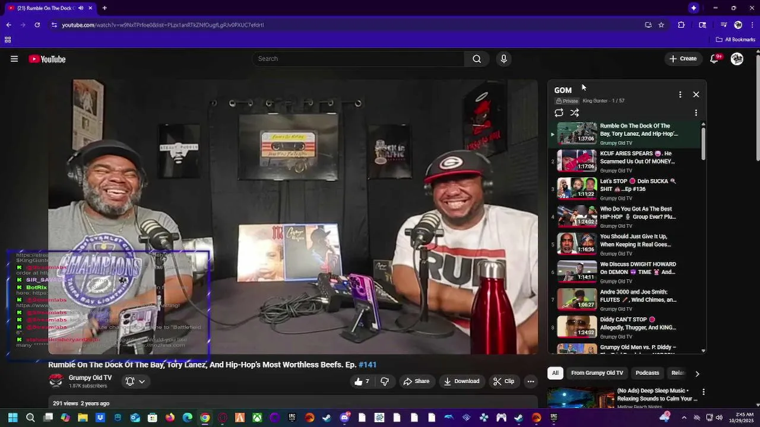Open You Should Just Give It Up video
The height and width of the screenshot is (427, 760).
coord(623,244)
